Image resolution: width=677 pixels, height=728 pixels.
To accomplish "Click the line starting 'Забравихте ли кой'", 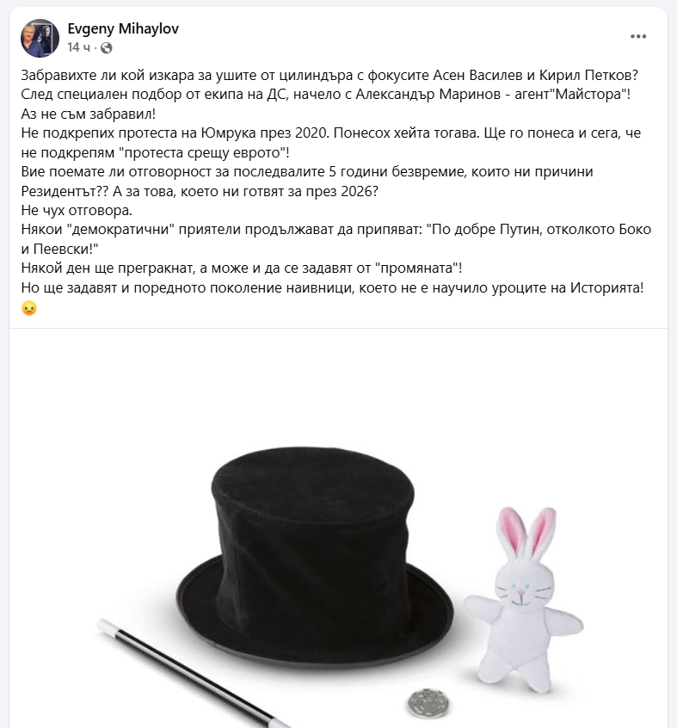I will tap(330, 75).
